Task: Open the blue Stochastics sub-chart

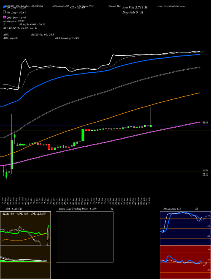Action: coord(185,228)
